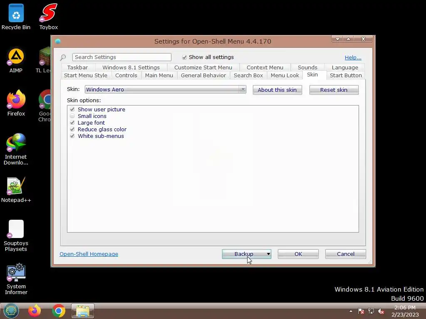Click the About this skin button
426x319 pixels.
(277, 90)
